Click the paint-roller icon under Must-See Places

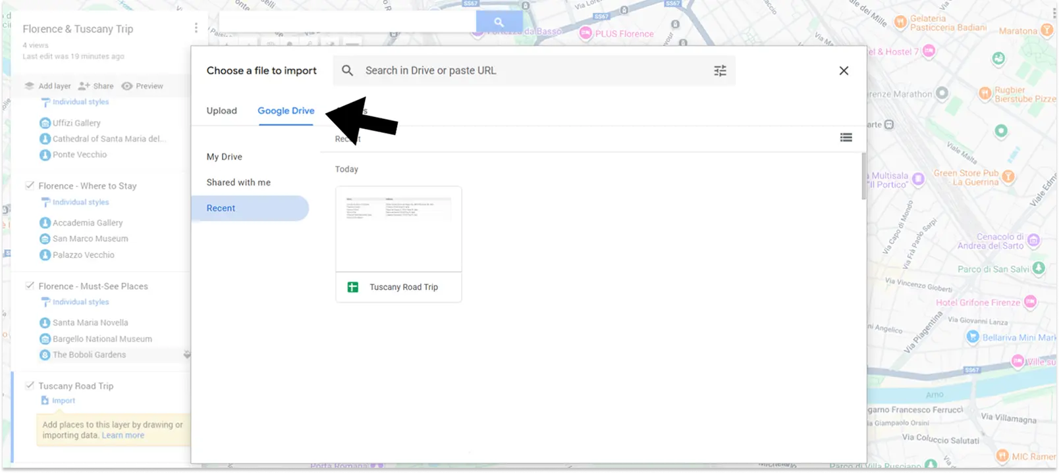tap(45, 302)
